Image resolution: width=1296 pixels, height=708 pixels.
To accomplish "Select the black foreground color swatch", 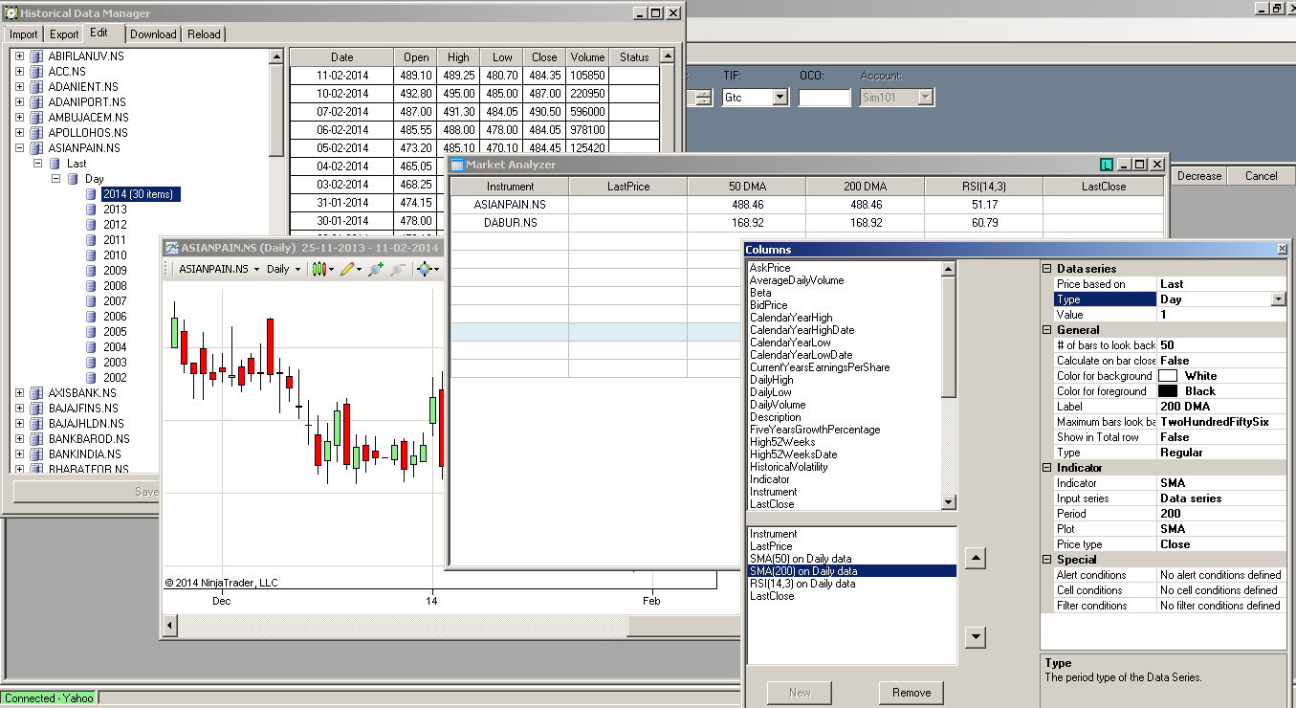I will tap(1168, 391).
